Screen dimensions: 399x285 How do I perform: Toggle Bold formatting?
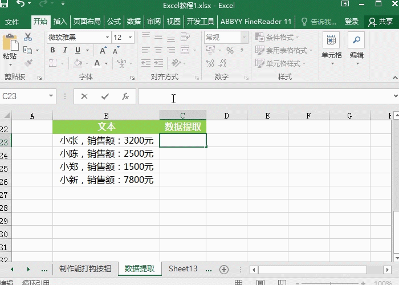pyautogui.click(x=52, y=50)
